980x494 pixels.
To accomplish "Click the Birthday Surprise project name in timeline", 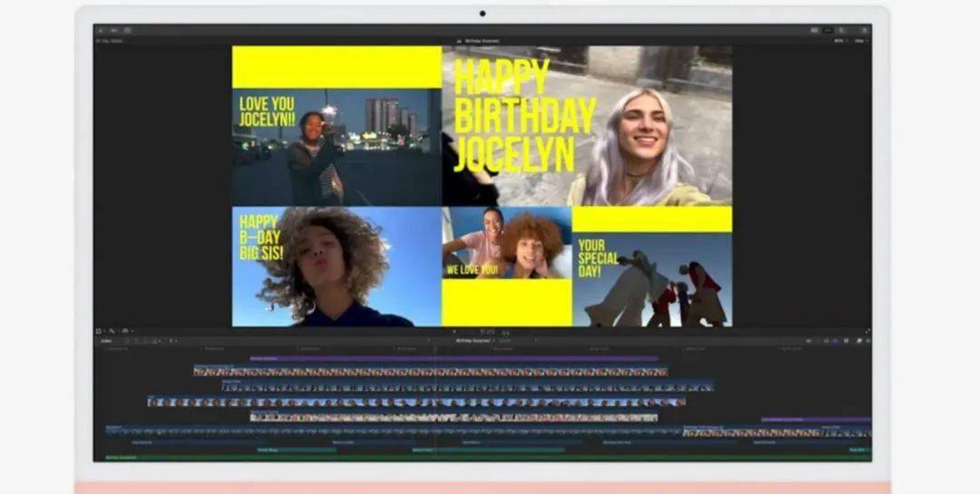I will pos(472,341).
